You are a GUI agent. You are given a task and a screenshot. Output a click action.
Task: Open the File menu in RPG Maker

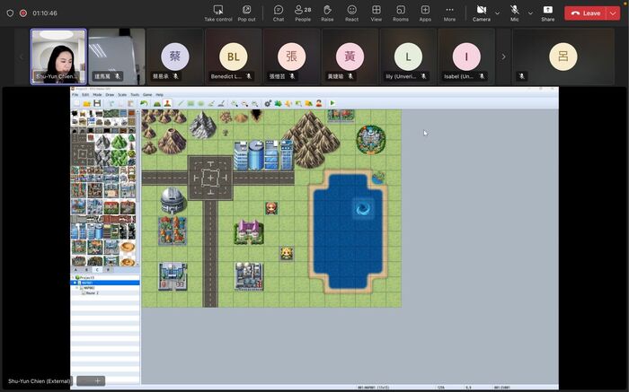point(75,95)
